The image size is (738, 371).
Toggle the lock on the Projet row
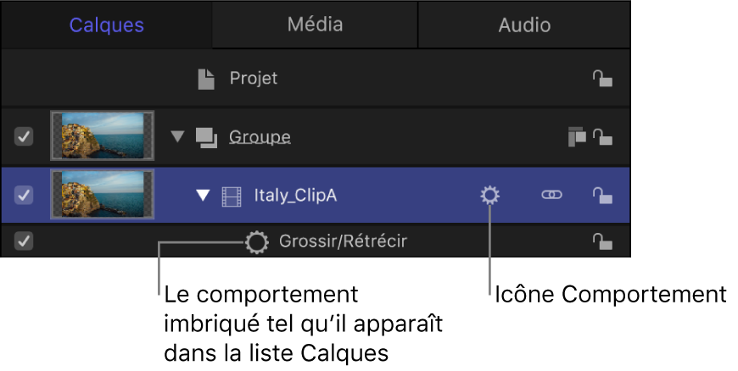[x=602, y=80]
